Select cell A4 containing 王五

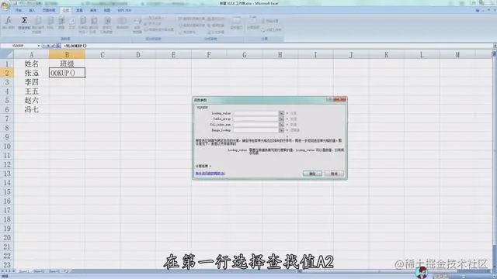[x=31, y=91]
